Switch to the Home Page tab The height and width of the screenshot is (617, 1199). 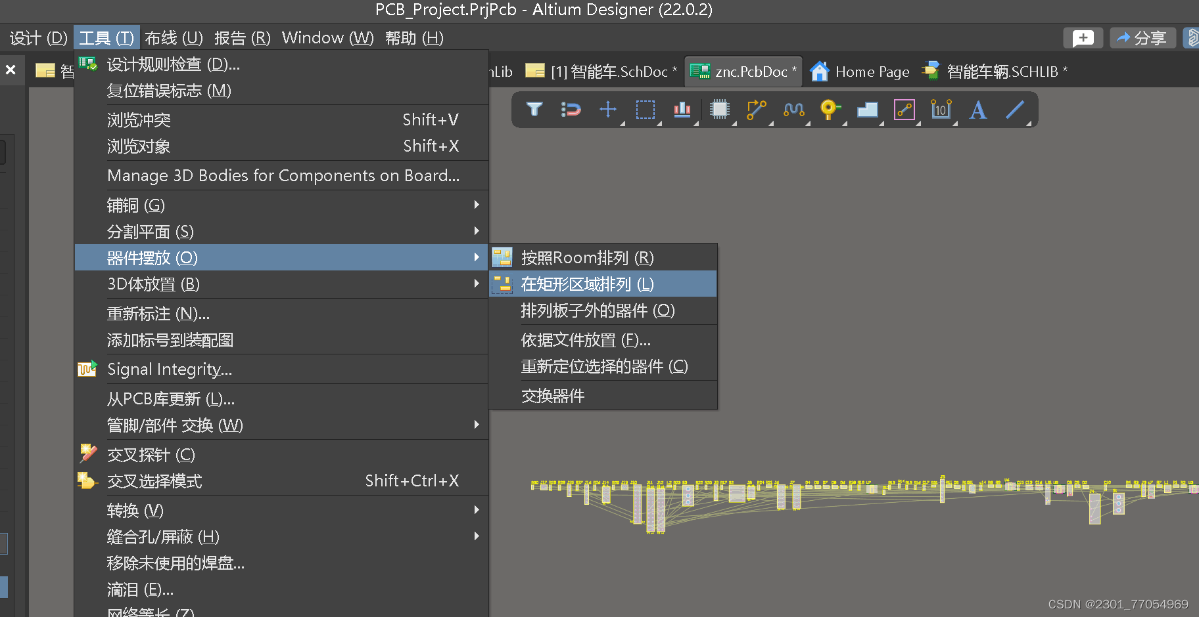[860, 71]
